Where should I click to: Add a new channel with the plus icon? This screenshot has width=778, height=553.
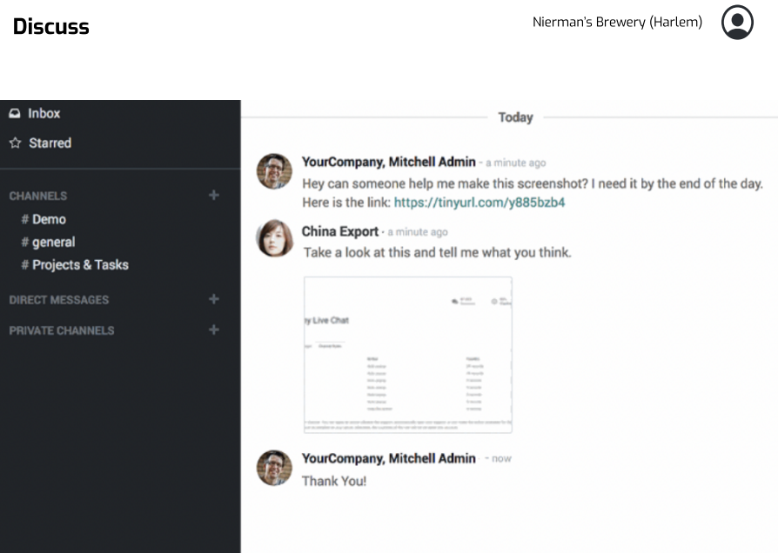tap(214, 195)
